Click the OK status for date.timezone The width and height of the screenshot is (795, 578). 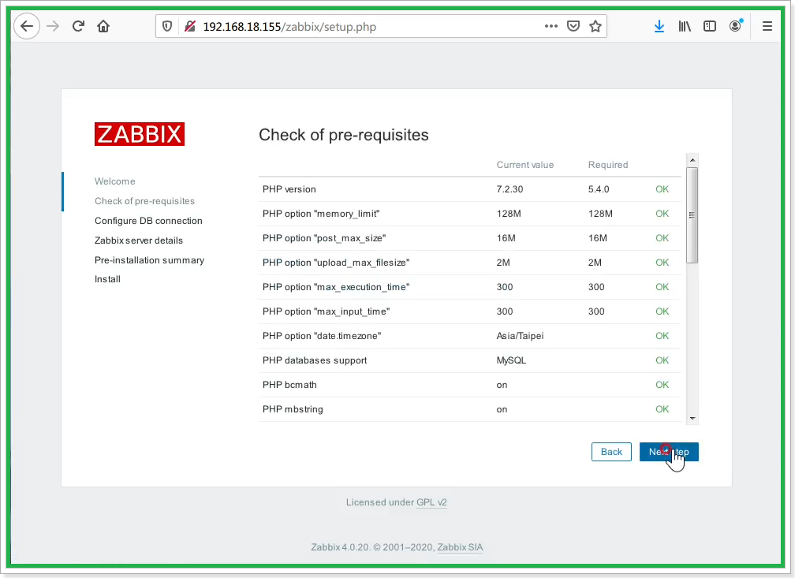[662, 336]
